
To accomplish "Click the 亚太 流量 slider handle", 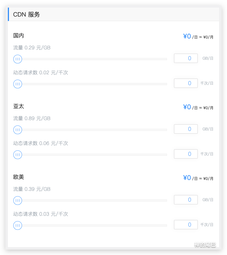I will (18, 130).
